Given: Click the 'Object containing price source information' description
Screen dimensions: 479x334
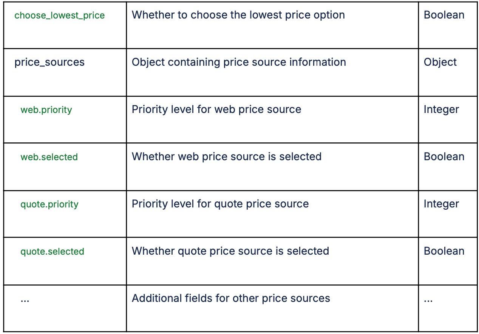Looking at the screenshot, I should pos(239,62).
